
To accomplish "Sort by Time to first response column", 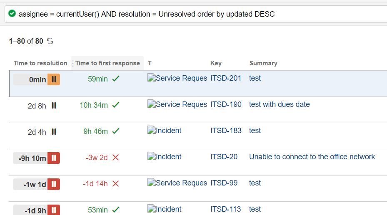I will pos(107,63).
